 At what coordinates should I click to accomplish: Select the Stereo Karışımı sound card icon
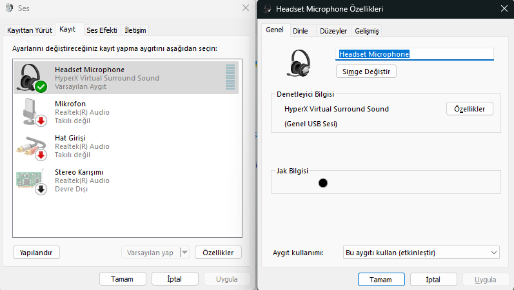pyautogui.click(x=32, y=181)
